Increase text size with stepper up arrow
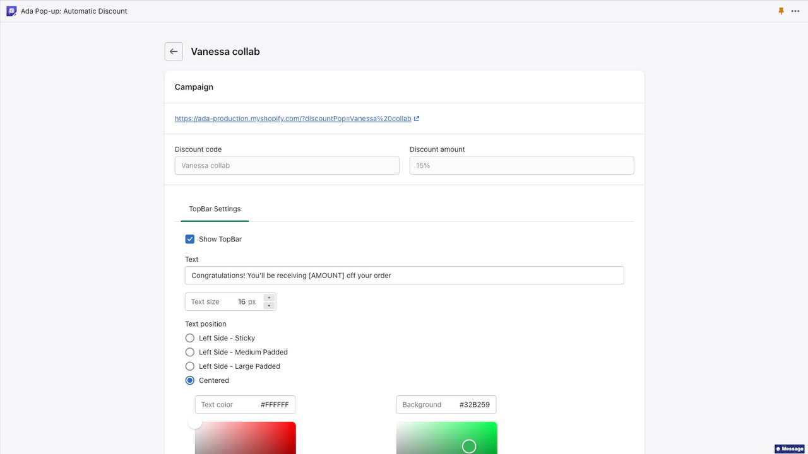Image resolution: width=808 pixels, height=454 pixels. coord(269,298)
